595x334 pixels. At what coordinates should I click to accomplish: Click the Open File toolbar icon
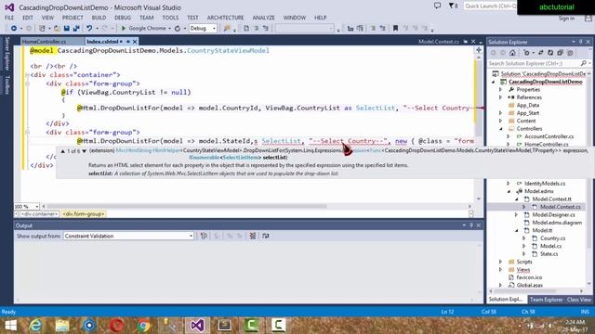coord(57,29)
